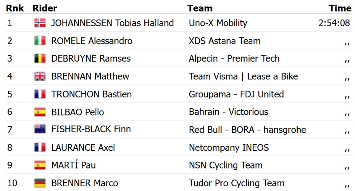Open rider MARTÍ Pau profile
Screen dimensions: 355x191
pos(73,165)
